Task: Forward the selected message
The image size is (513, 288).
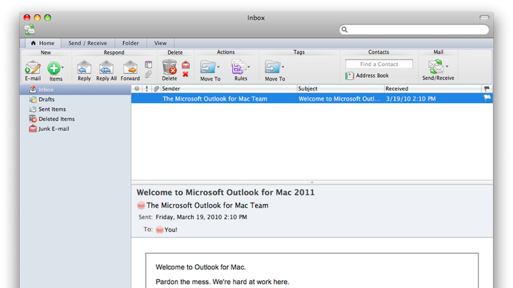Action: [x=130, y=70]
